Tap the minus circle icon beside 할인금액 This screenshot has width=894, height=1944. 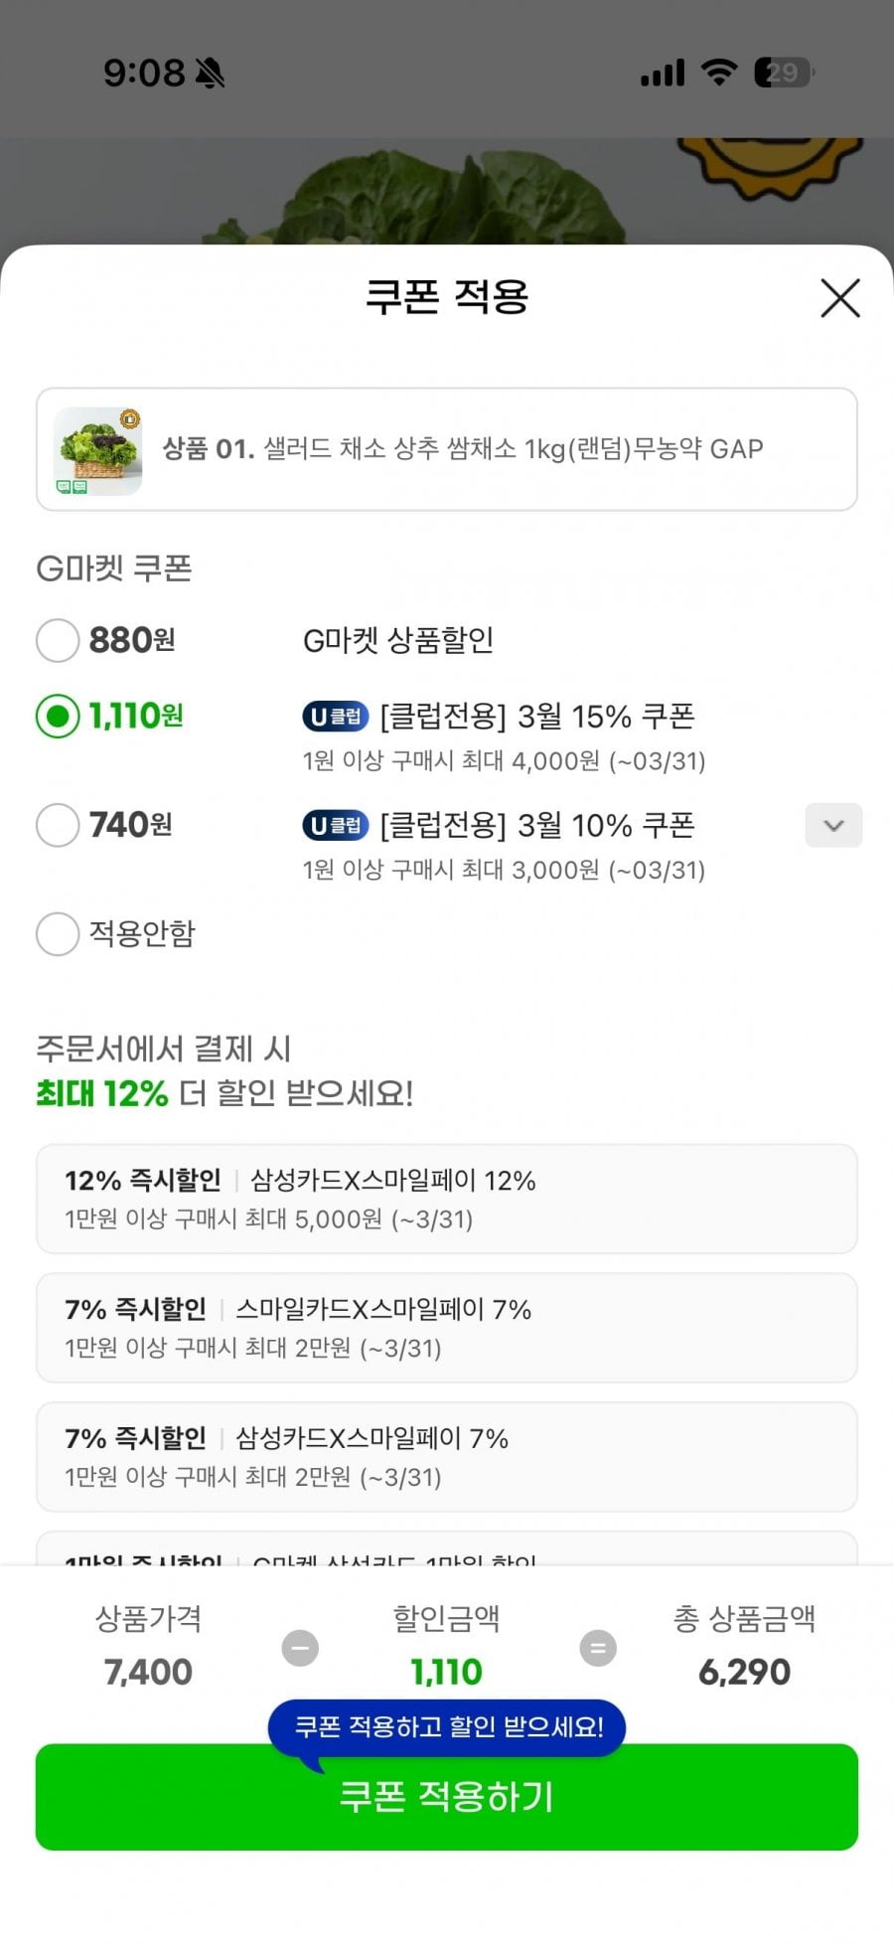point(300,1648)
